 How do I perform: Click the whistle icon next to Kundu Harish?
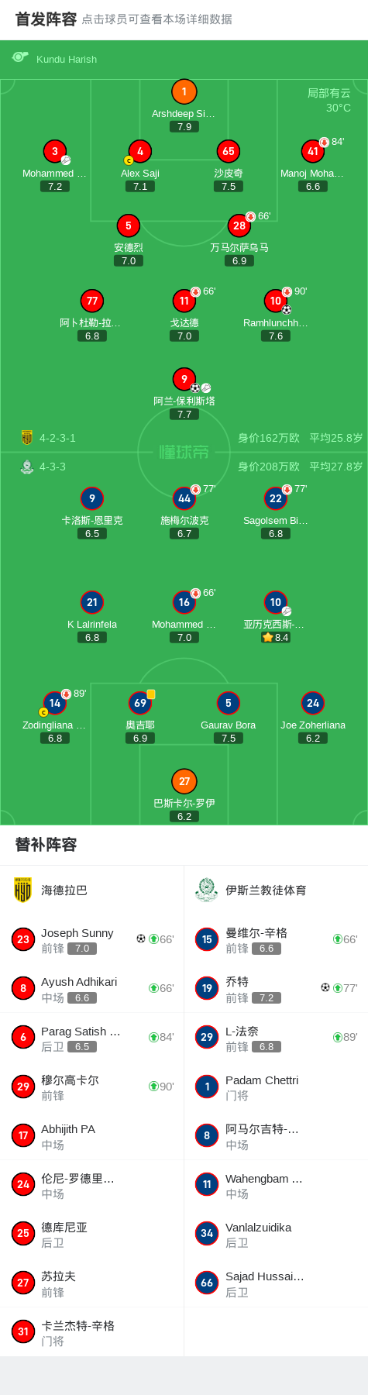20,57
